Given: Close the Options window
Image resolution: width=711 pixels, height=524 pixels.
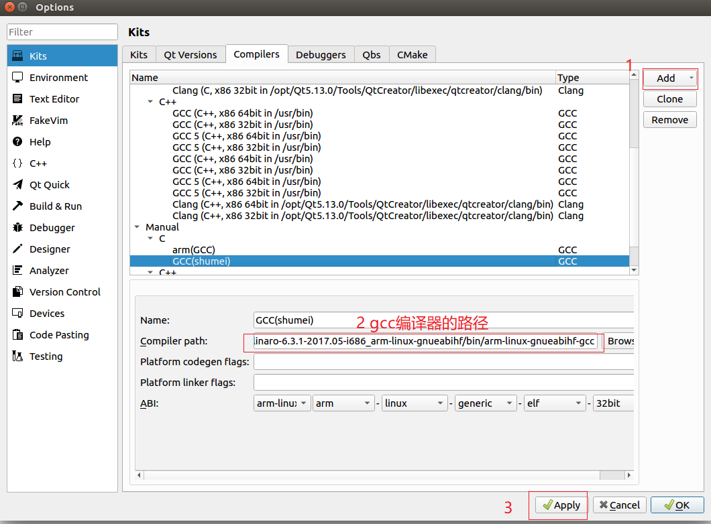Looking at the screenshot, I should point(9,7).
